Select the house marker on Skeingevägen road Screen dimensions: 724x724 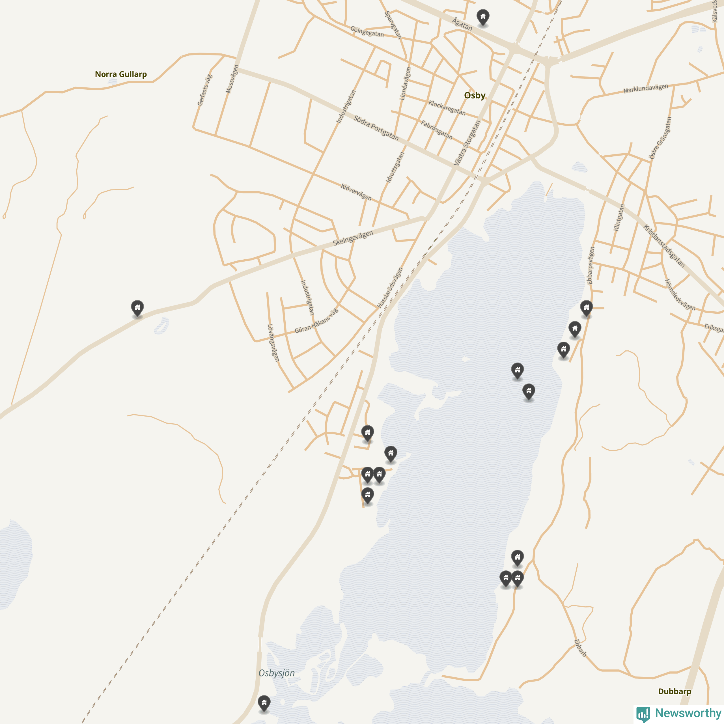coord(137,309)
